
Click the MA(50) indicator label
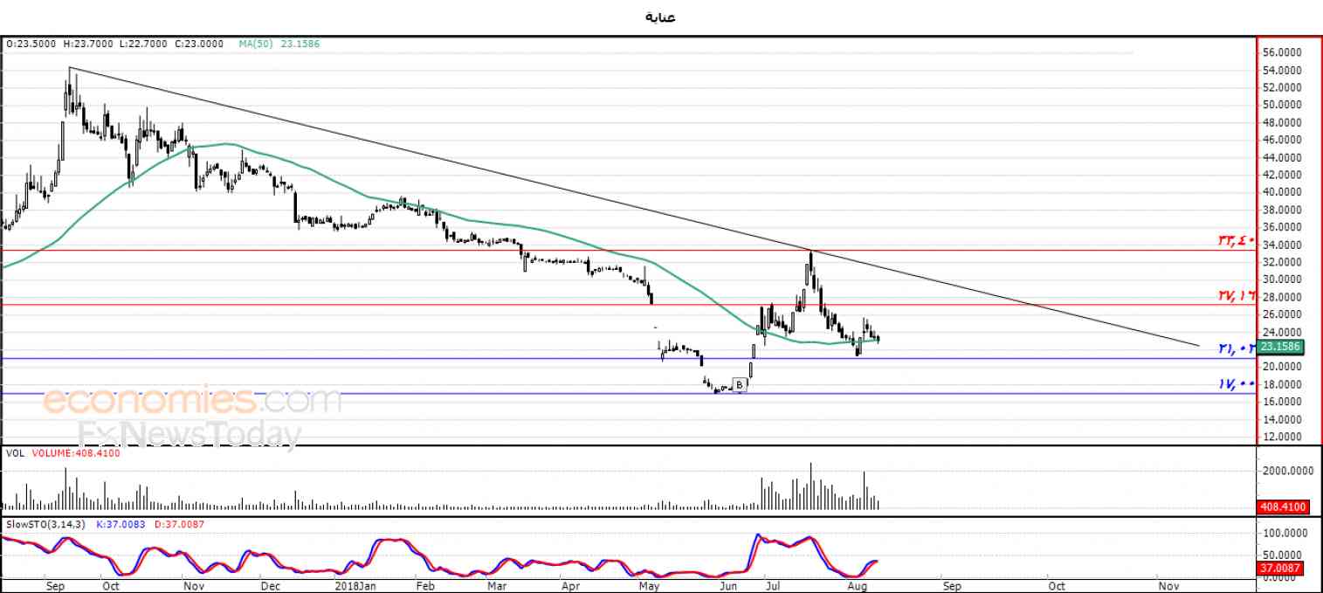257,43
